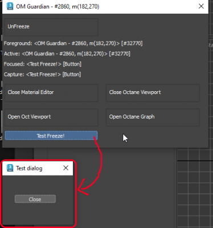Image resolution: width=213 pixels, height=228 pixels.
Task: Click the UnFreeze button
Action: pos(51,27)
